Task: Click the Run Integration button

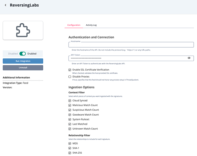Action: point(23,61)
